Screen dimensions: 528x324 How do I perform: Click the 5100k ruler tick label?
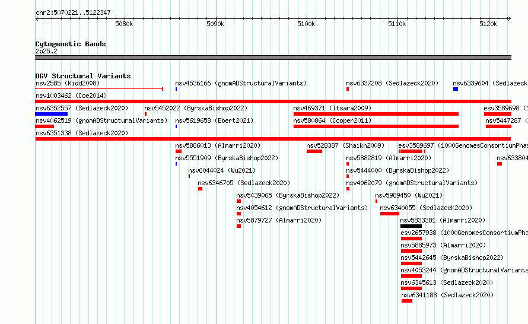tap(306, 24)
